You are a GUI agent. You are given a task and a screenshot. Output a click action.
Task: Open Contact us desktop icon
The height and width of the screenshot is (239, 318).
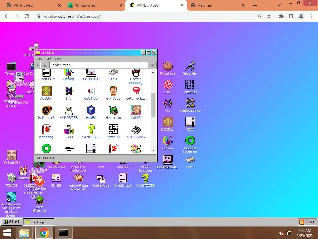pos(101,181)
